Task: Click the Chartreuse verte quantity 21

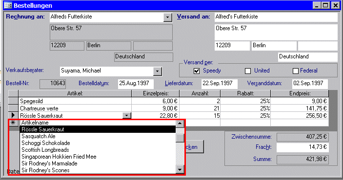Action: (200, 108)
